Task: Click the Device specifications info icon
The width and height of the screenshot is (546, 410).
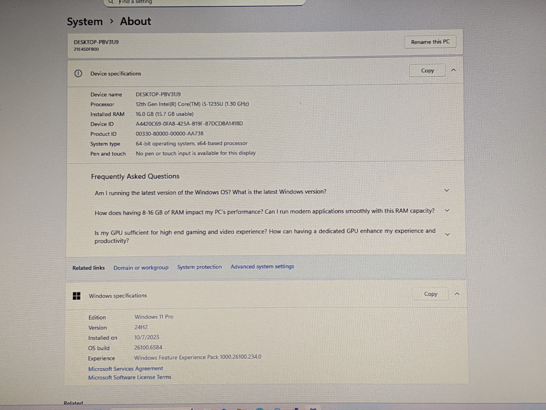Action: pos(78,73)
